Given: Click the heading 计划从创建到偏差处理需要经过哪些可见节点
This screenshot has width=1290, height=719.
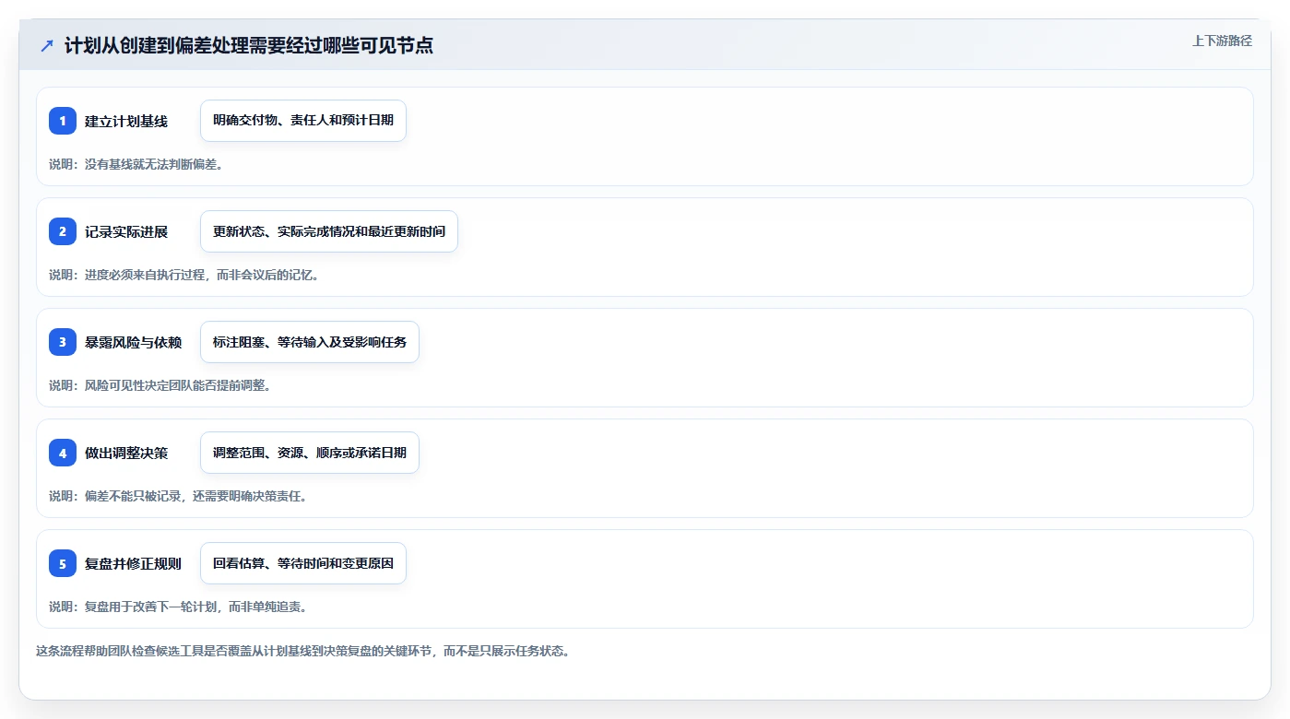Looking at the screenshot, I should [x=249, y=45].
